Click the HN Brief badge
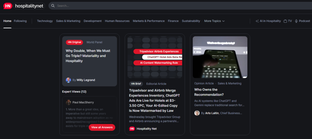Screen dimensions: 312x139 click(136, 84)
